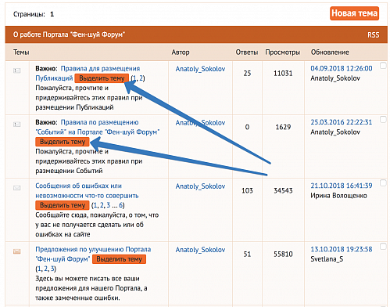Open last post dated 21.10.2018 16:41:39

342,186
